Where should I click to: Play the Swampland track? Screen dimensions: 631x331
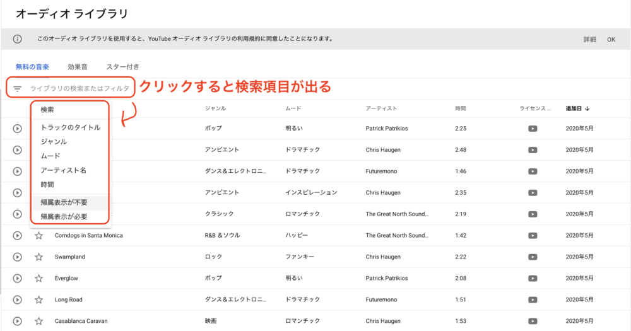17,257
